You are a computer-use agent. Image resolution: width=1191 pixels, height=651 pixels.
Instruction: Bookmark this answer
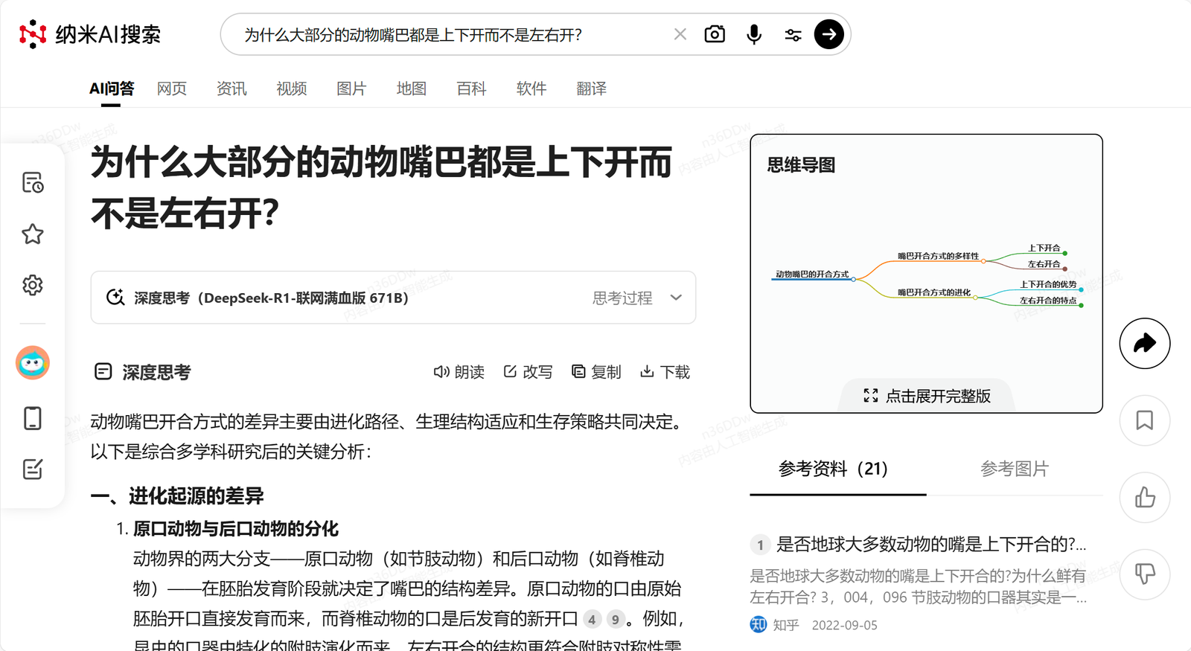[1144, 420]
